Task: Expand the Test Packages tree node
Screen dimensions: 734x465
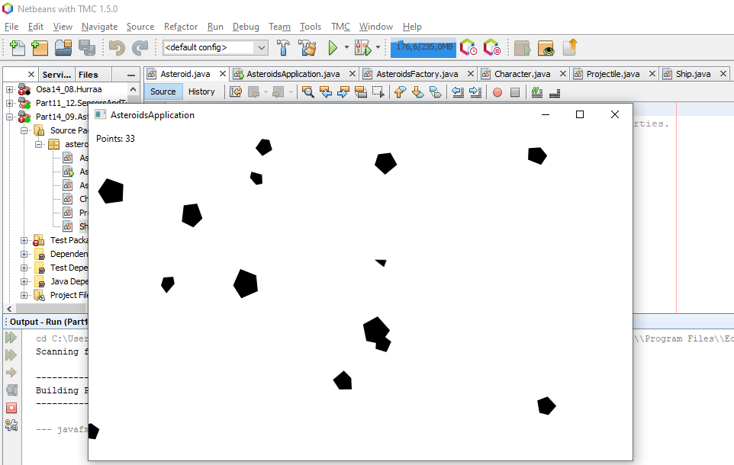Action: tap(24, 240)
